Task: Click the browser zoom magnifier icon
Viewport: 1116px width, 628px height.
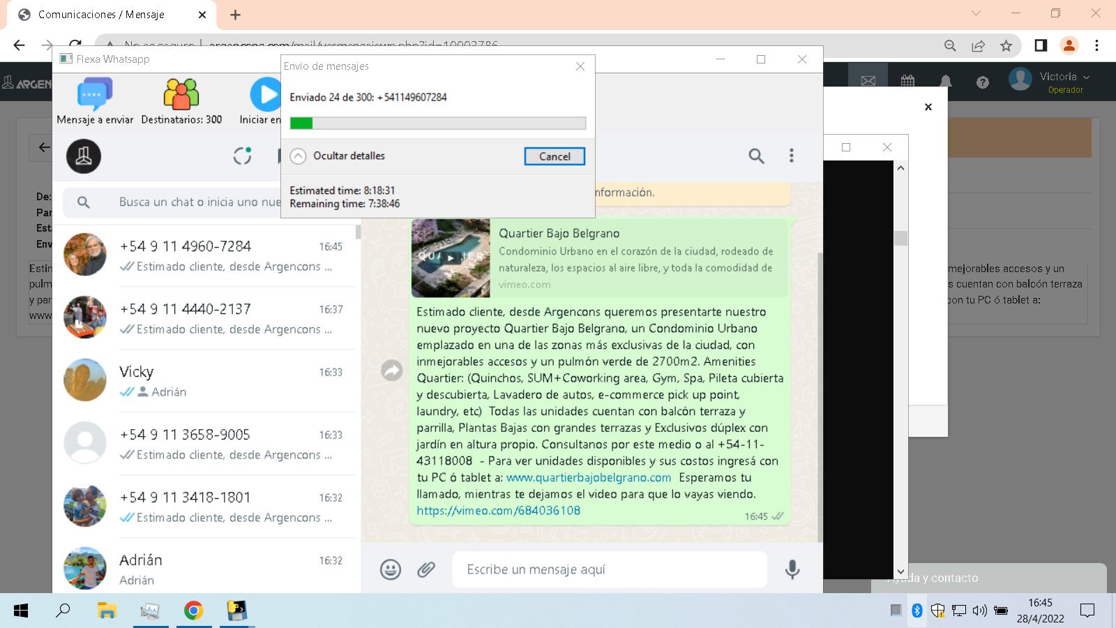Action: (x=950, y=45)
